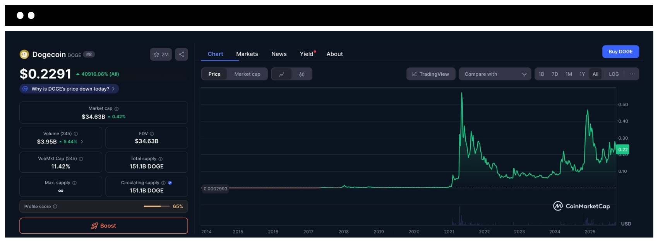Open the more options ellipsis icon
The width and height of the screenshot is (658, 241).
632,74
